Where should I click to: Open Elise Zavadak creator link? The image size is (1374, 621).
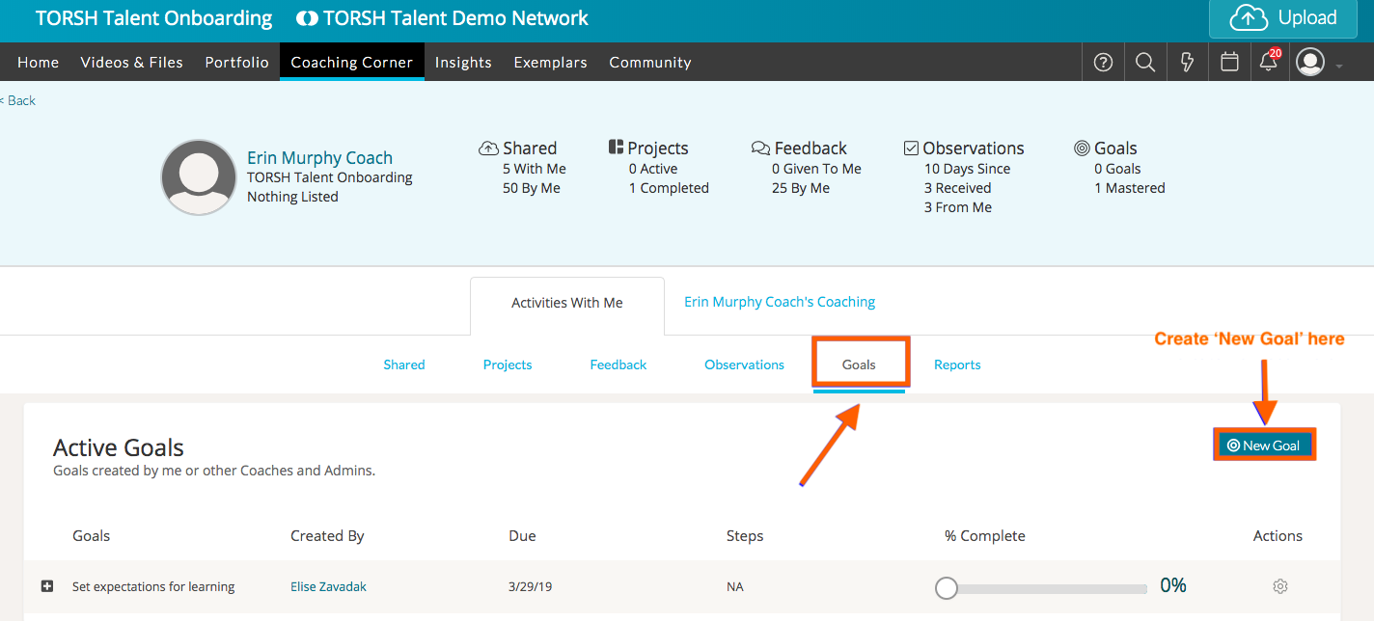[328, 586]
